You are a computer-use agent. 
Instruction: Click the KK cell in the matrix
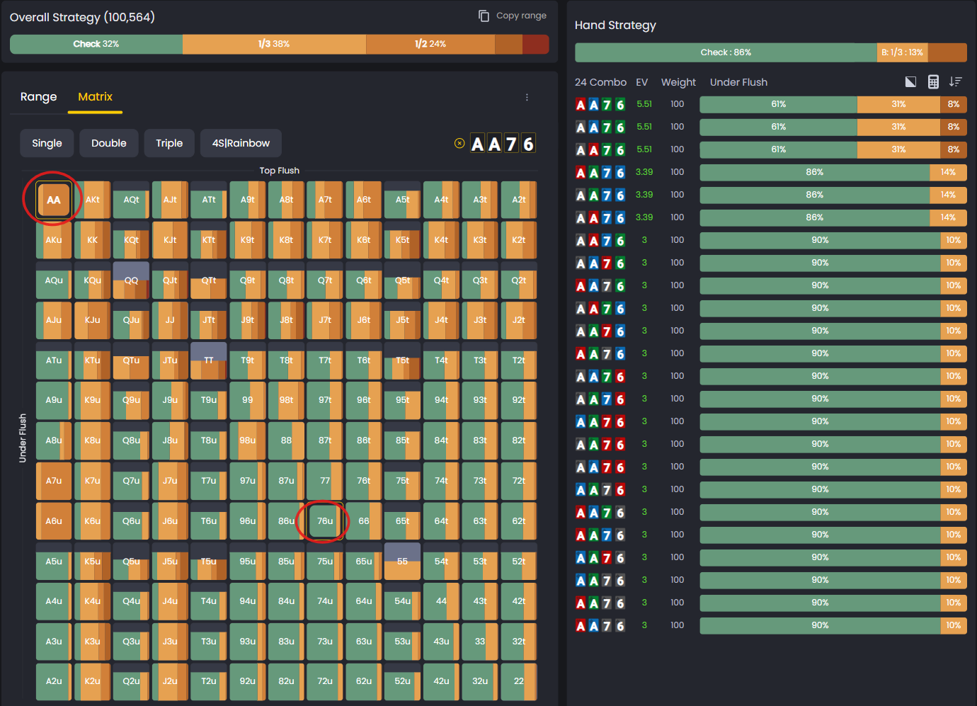pos(92,240)
